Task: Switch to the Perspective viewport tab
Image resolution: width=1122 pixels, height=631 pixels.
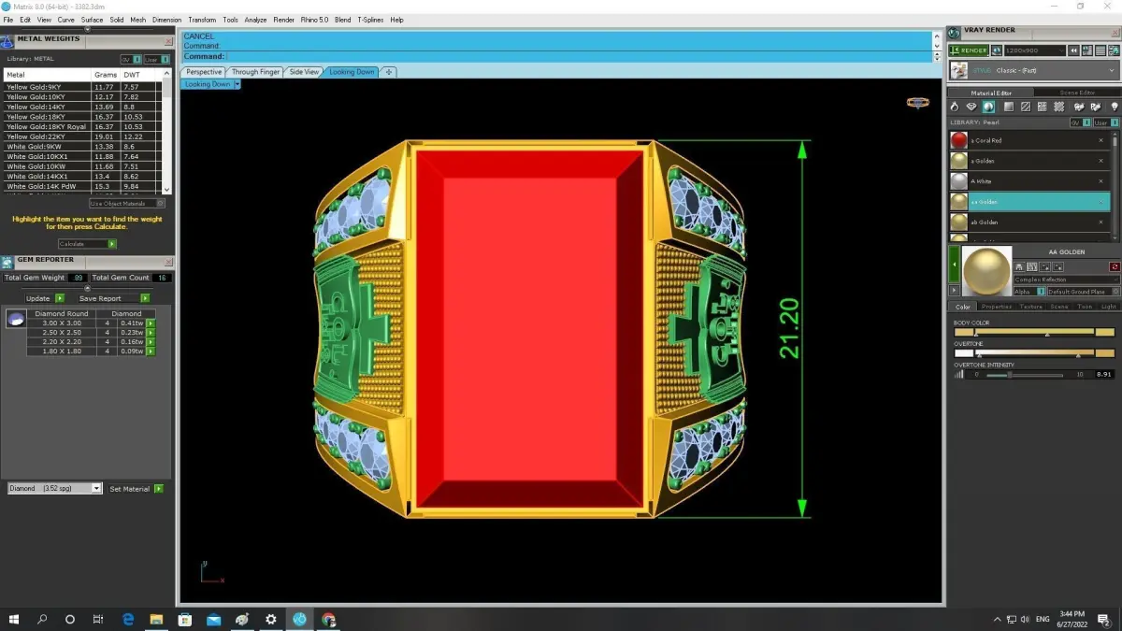Action: click(204, 72)
